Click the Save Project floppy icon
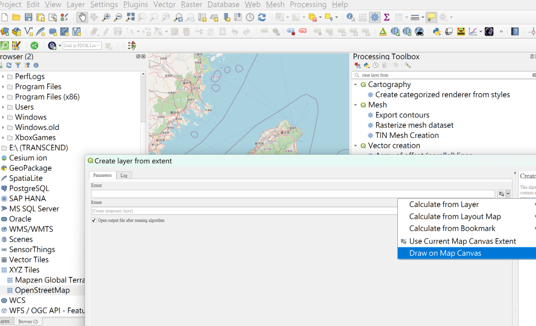This screenshot has width=536, height=326. pyautogui.click(x=28, y=17)
